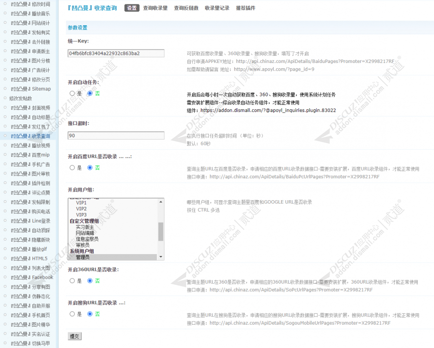
Task: Open 『凹凸曼』图片分楼 in sidebar
Action: click(31, 61)
